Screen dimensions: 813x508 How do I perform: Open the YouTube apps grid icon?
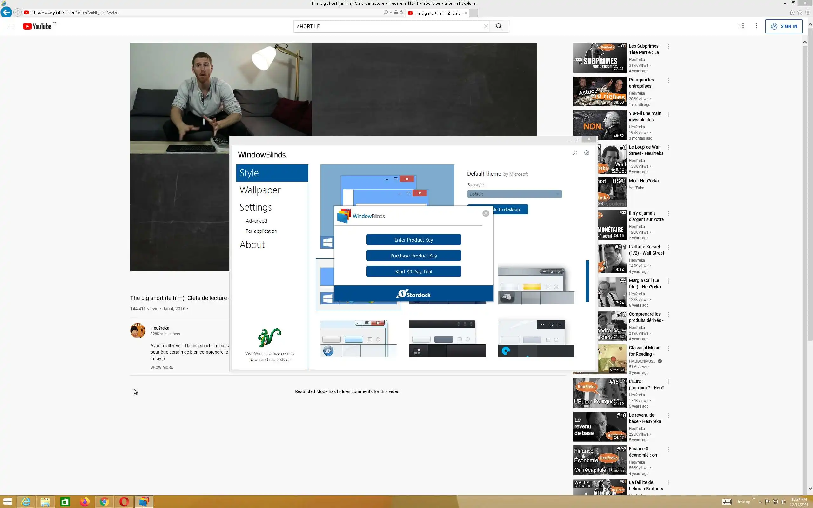coord(741,26)
